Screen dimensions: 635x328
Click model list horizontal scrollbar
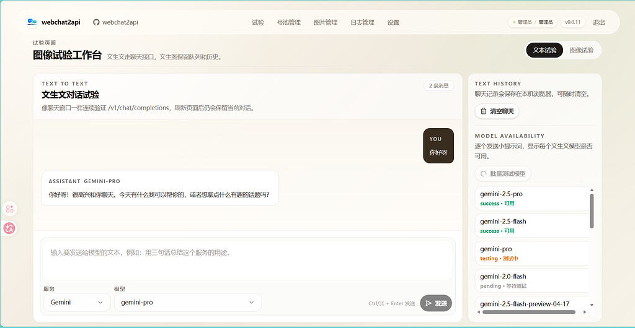click(529, 312)
